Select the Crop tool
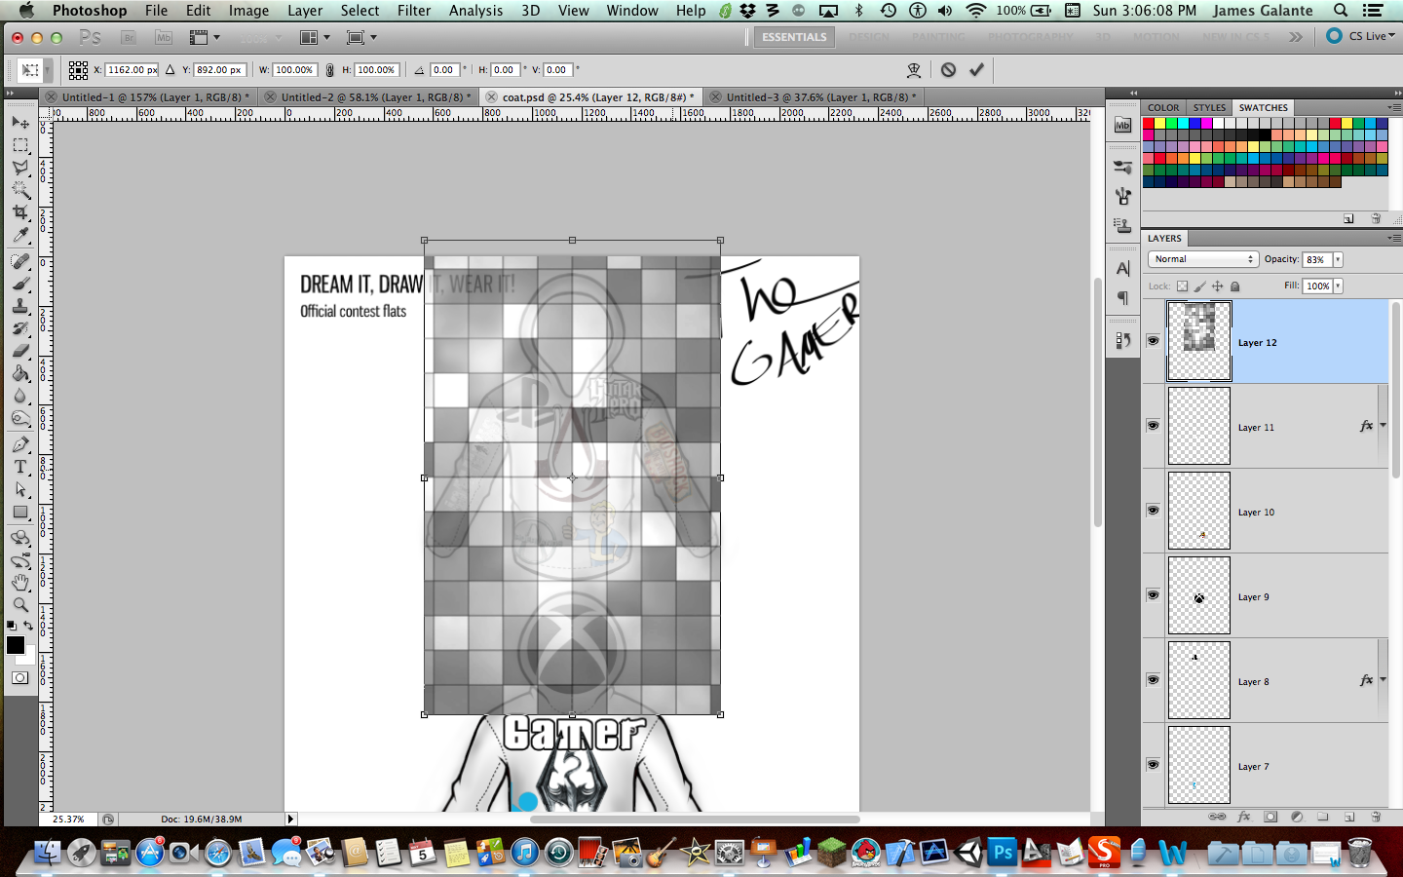 point(20,212)
